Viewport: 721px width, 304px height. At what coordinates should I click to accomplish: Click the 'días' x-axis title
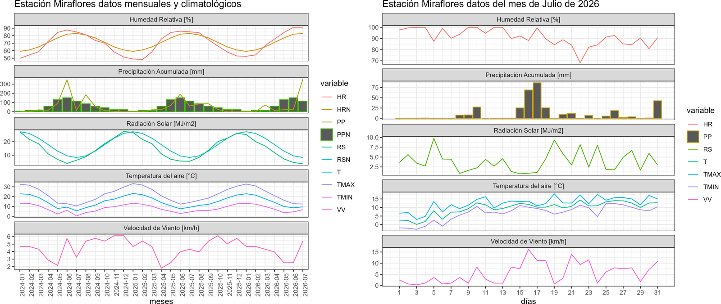tap(529, 301)
